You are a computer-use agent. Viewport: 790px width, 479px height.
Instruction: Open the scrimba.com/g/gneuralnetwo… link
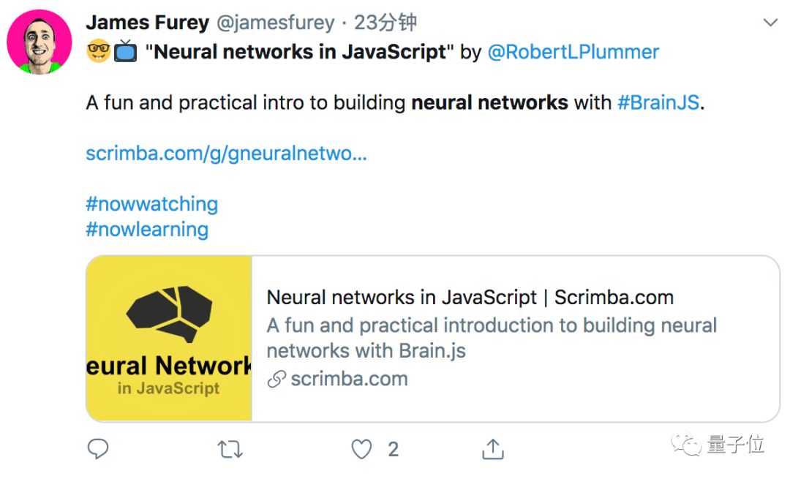[x=226, y=154]
